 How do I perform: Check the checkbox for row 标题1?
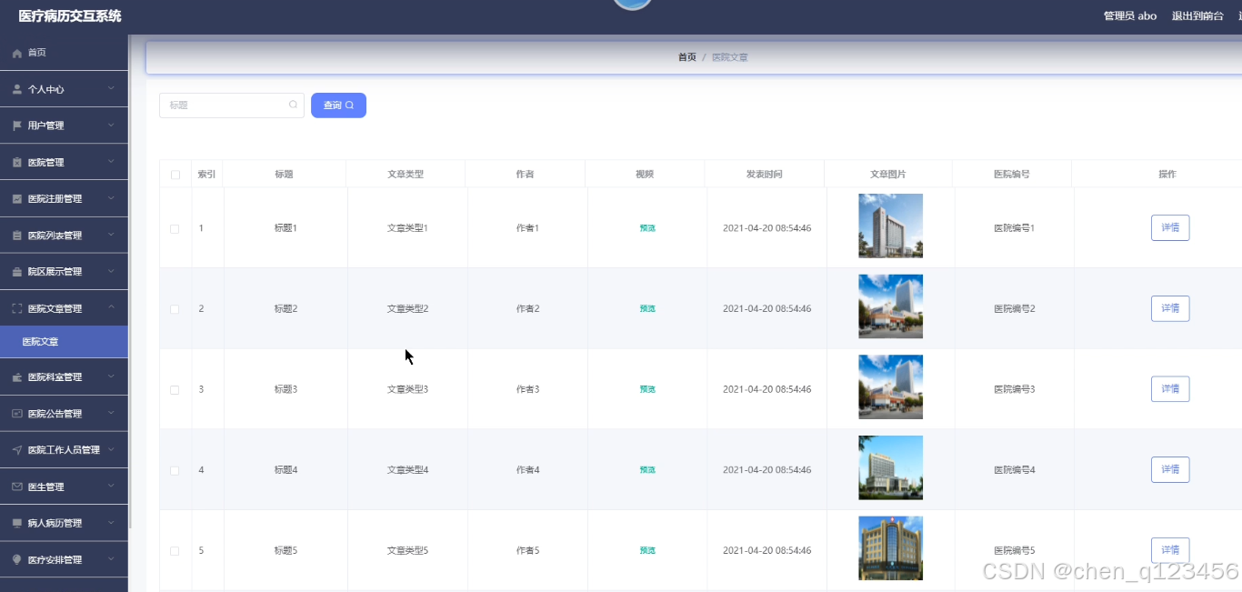click(x=175, y=227)
